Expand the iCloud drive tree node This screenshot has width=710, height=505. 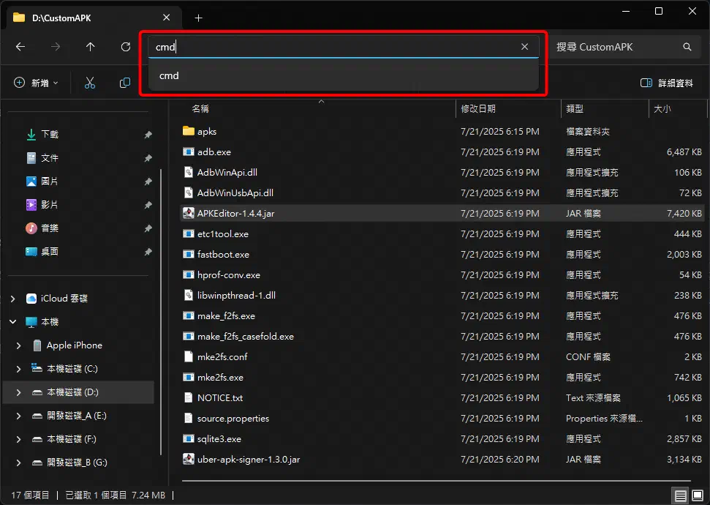(13, 299)
